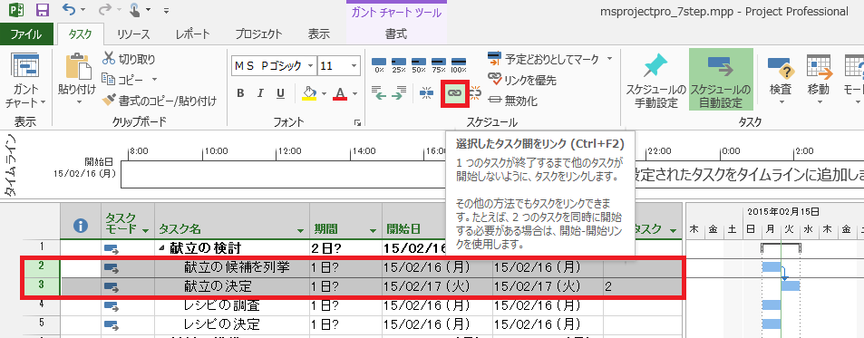Open the Font dialog launcher

pyautogui.click(x=357, y=122)
